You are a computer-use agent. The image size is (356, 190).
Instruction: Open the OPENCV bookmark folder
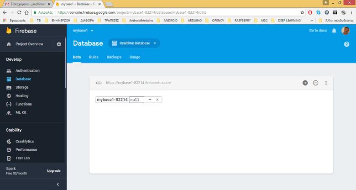(215, 21)
